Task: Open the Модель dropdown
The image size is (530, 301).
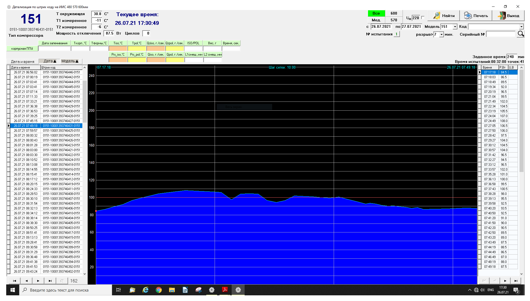Action: pyautogui.click(x=455, y=27)
